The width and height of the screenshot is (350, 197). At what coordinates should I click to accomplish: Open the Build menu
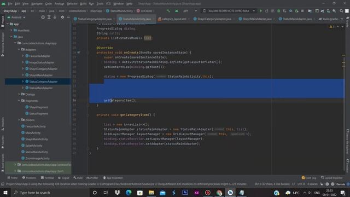pos(83,4)
